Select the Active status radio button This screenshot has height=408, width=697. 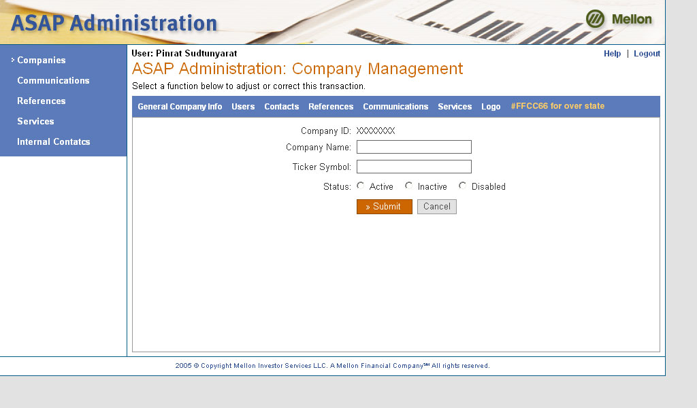(x=361, y=186)
